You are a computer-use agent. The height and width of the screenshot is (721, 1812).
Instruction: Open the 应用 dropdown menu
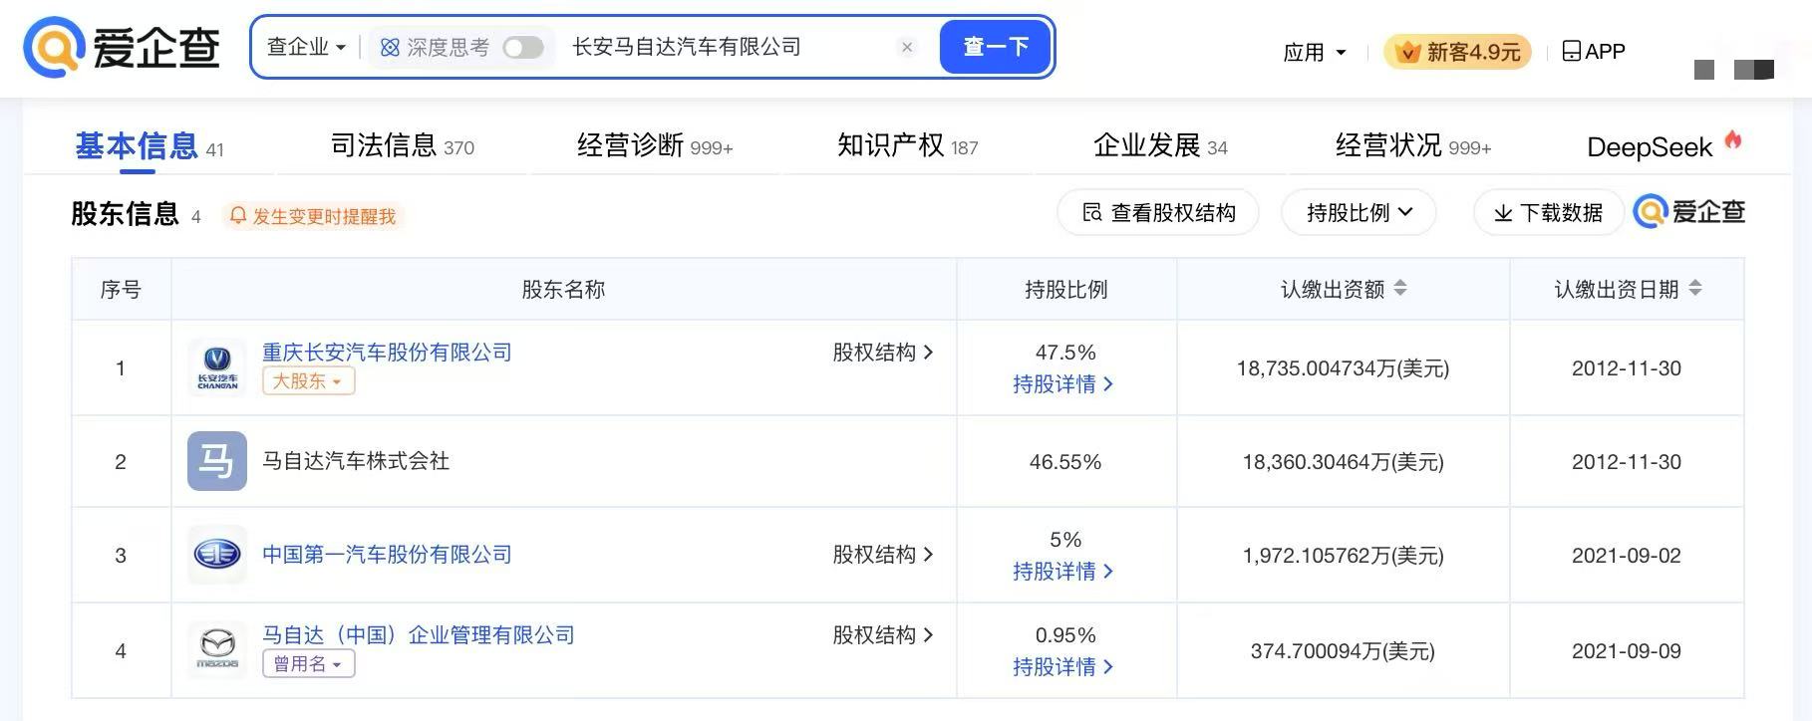[x=1315, y=52]
